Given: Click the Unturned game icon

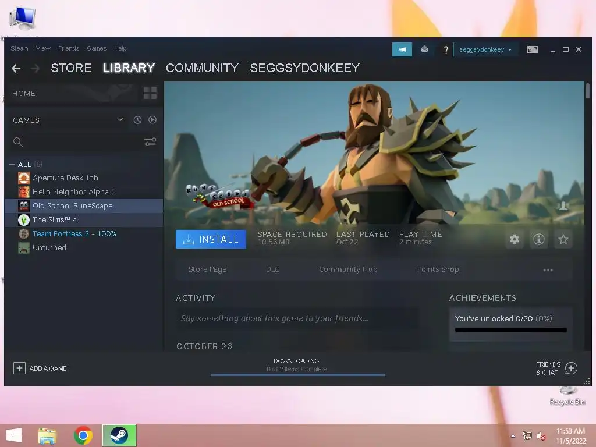Looking at the screenshot, I should tap(23, 248).
